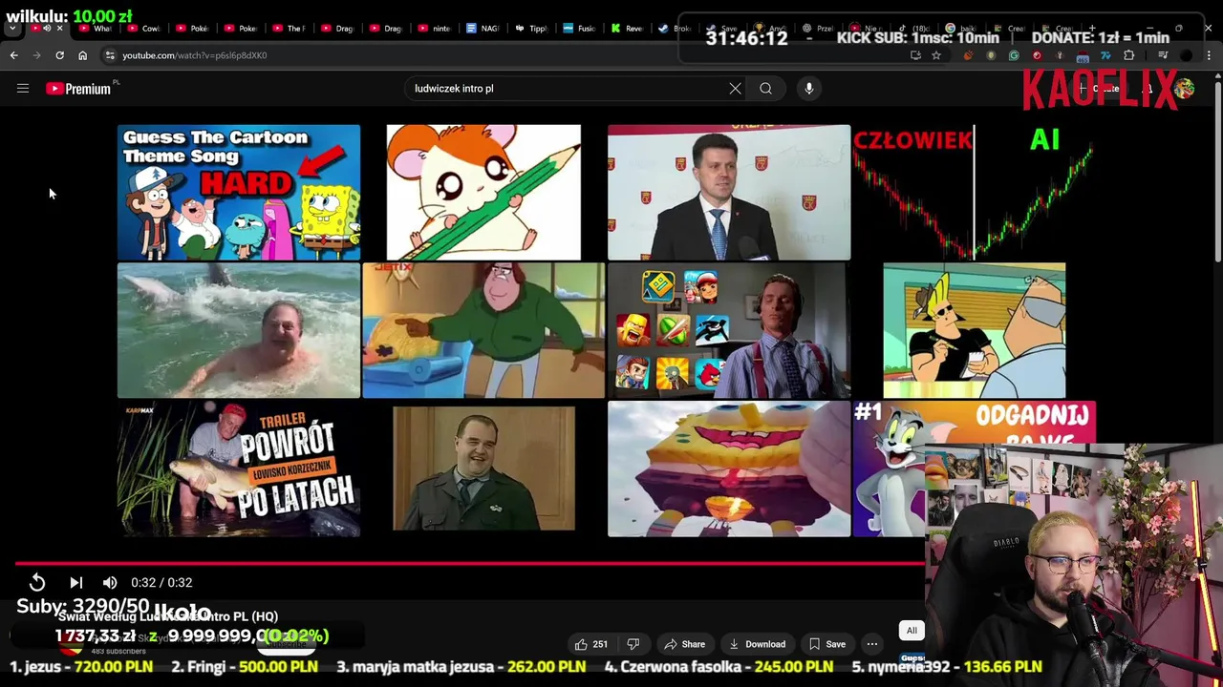The image size is (1223, 687).
Task: Go back in browser history
Action: tap(13, 55)
